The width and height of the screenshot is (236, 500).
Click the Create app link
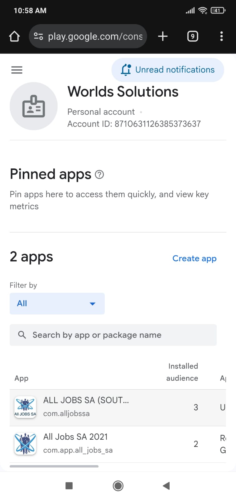(x=194, y=258)
